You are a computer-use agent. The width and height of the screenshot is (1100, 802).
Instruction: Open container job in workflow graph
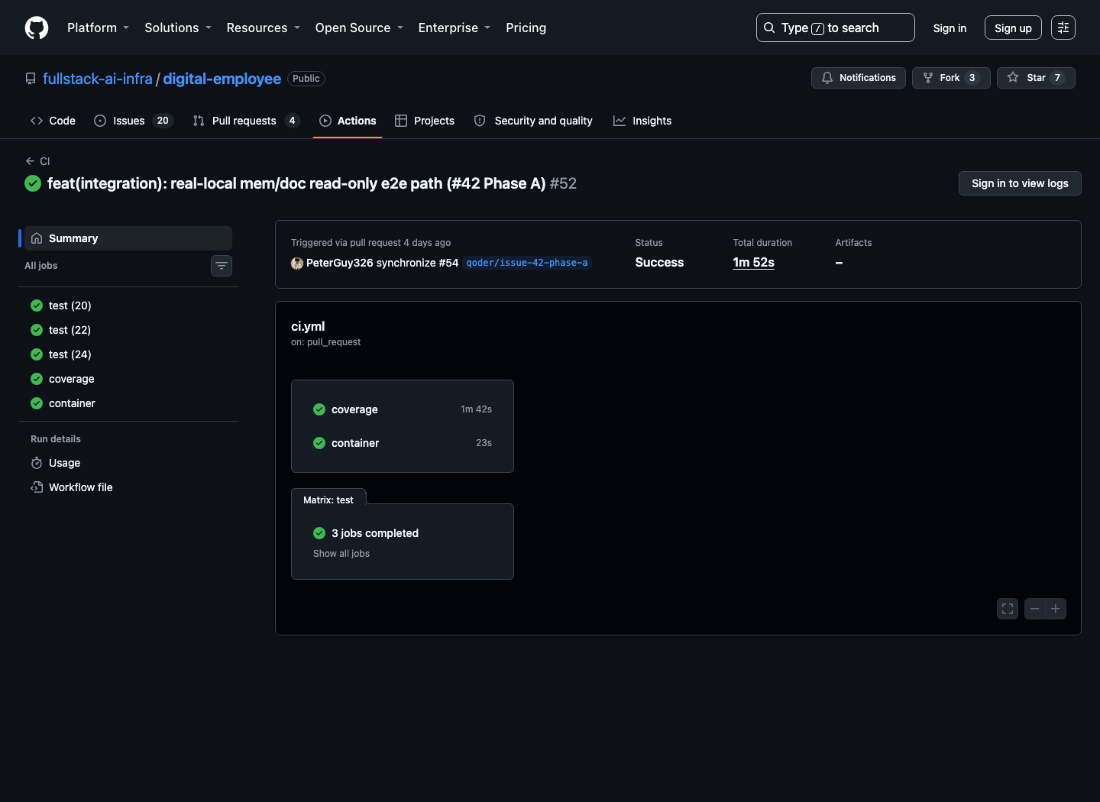[403, 443]
